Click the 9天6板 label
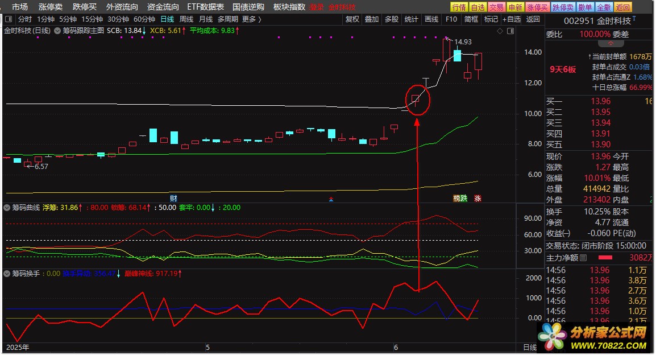Image resolution: width=656 pixels, height=355 pixels. point(563,69)
